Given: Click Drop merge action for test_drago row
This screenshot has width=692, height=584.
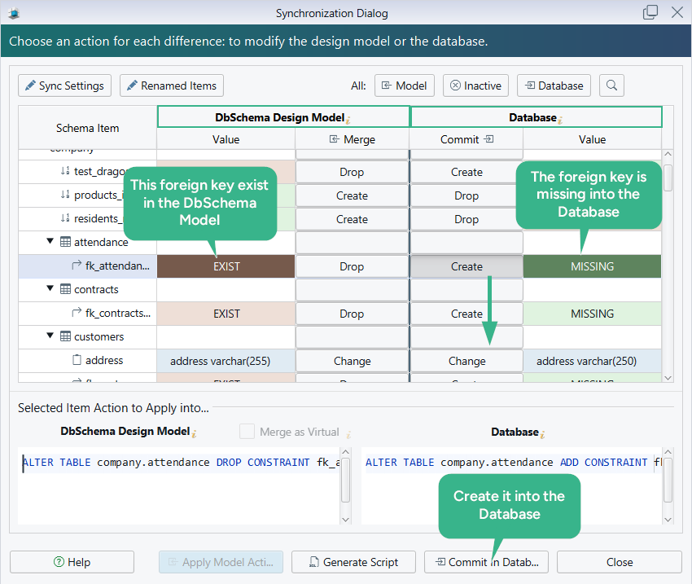Looking at the screenshot, I should coord(352,172).
